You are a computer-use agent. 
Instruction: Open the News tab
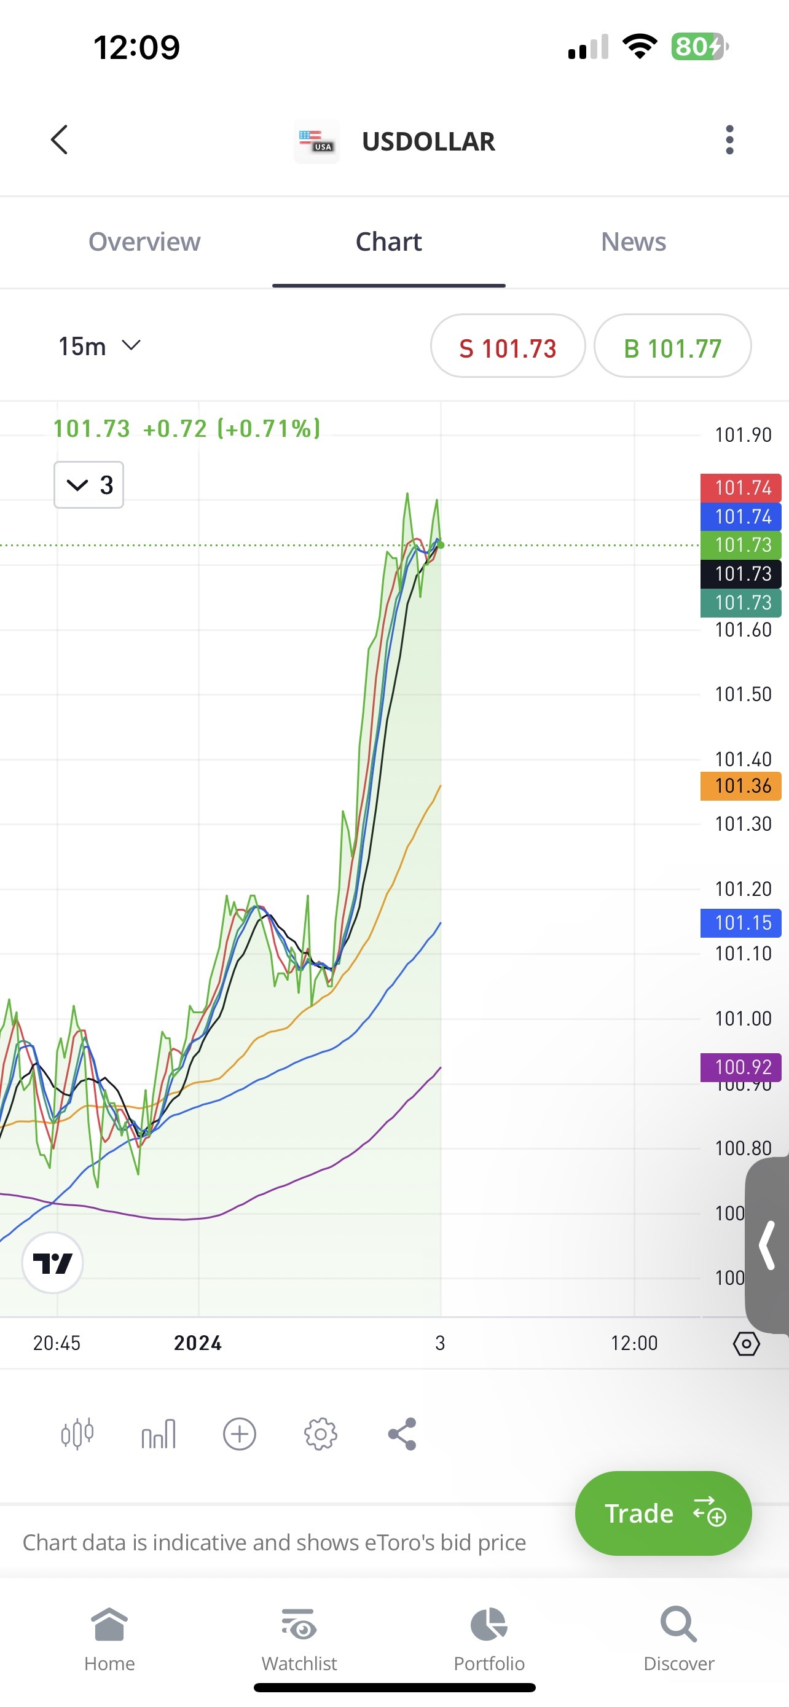pos(634,242)
